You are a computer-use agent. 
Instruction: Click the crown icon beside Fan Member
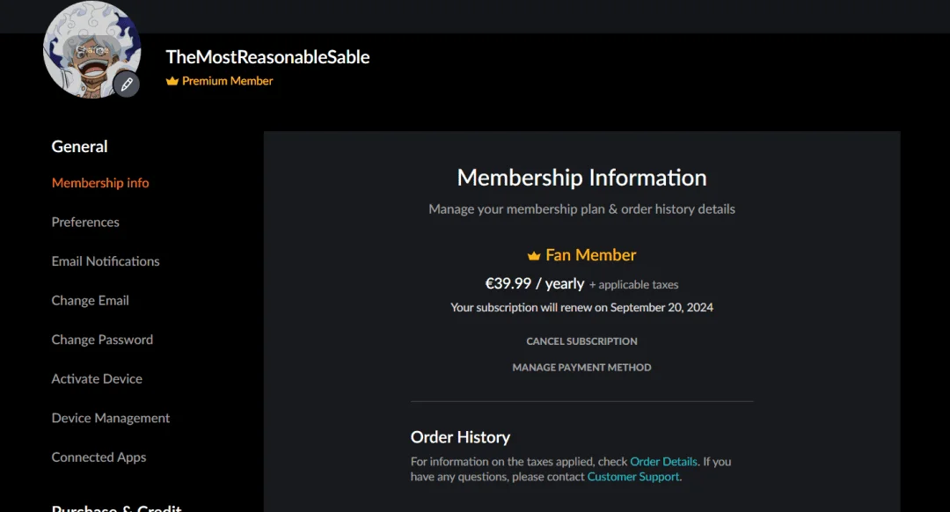pos(534,256)
